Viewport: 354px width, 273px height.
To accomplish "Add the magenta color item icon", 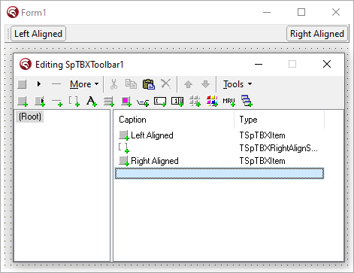I will (x=126, y=102).
